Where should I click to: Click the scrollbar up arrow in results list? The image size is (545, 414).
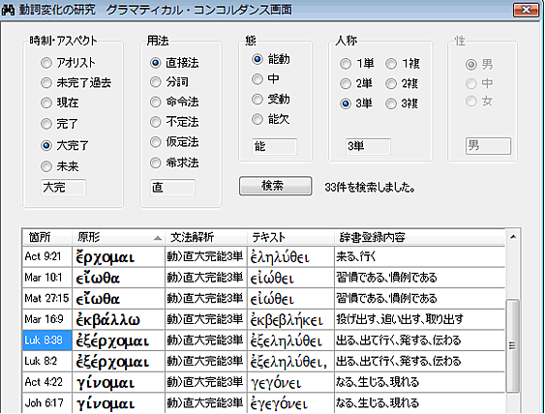(513, 237)
